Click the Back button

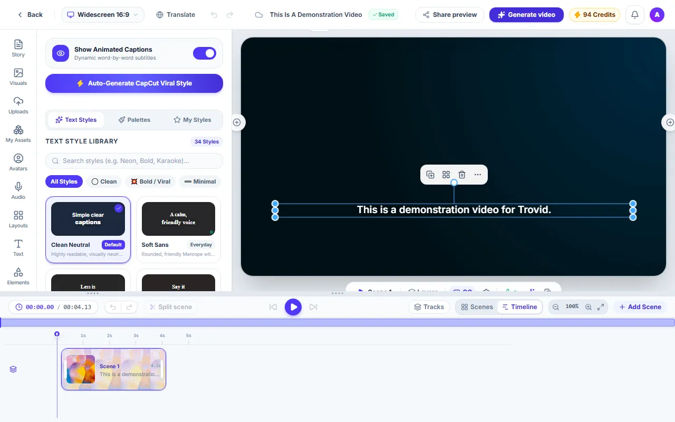point(30,15)
